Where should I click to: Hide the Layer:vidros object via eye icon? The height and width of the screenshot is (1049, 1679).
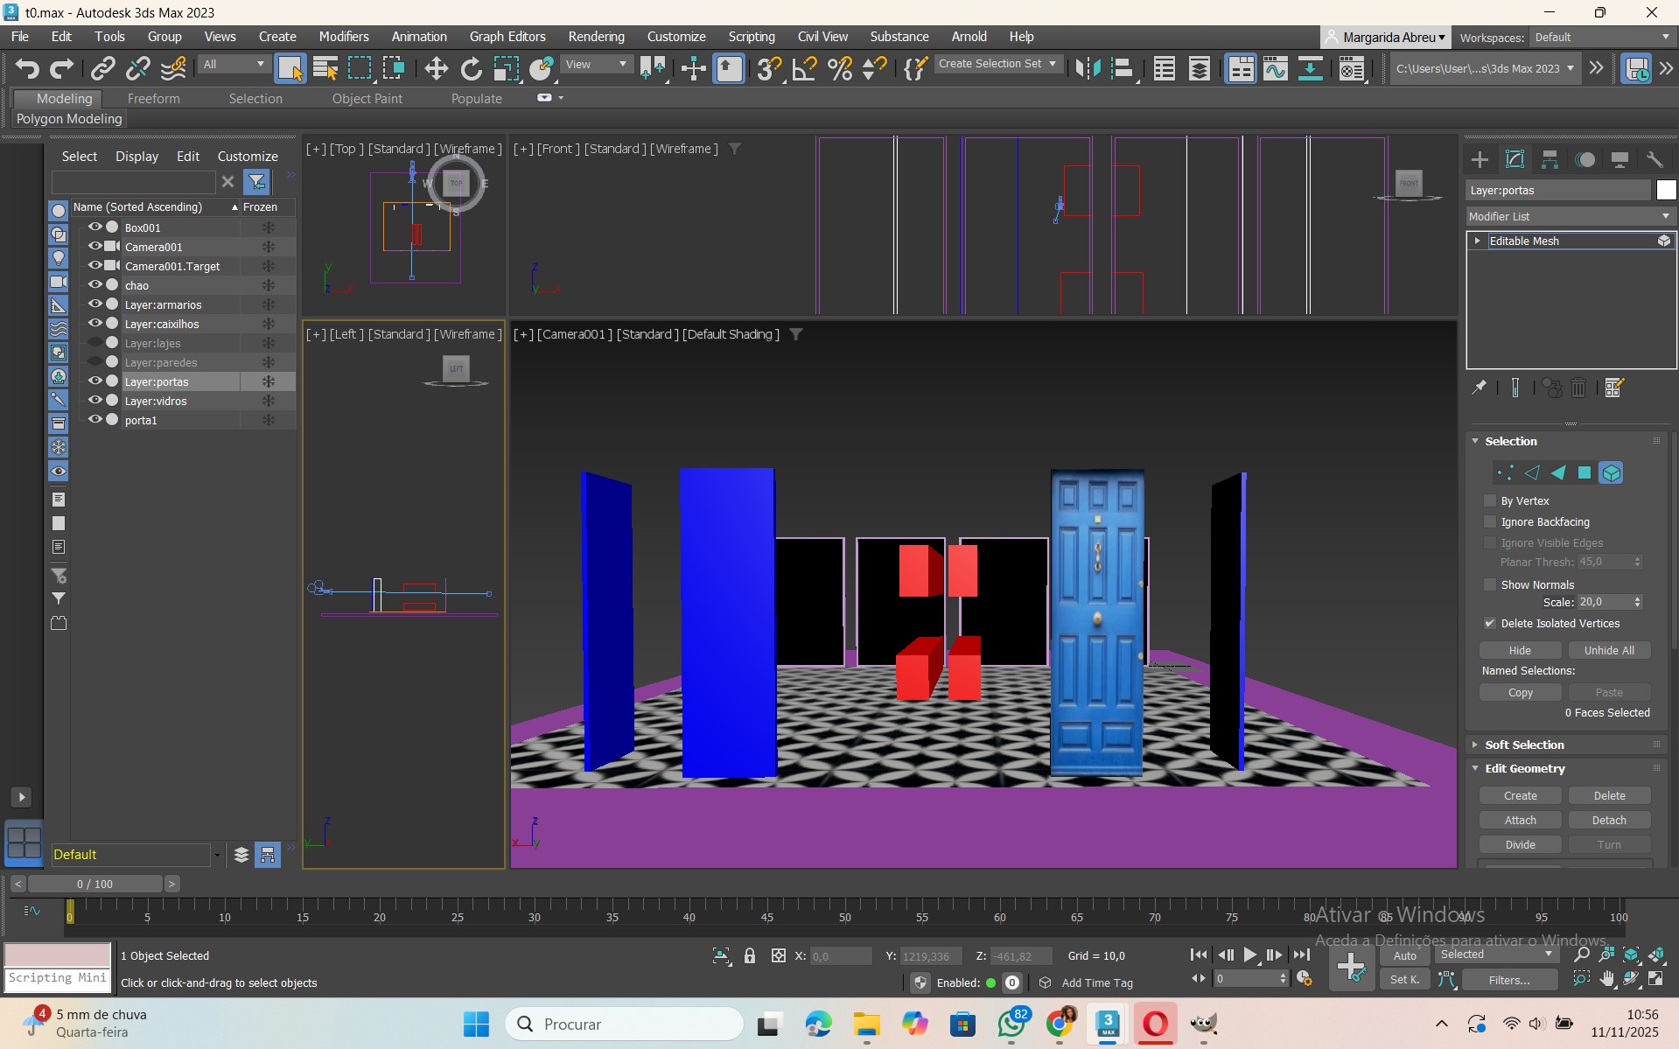point(94,401)
